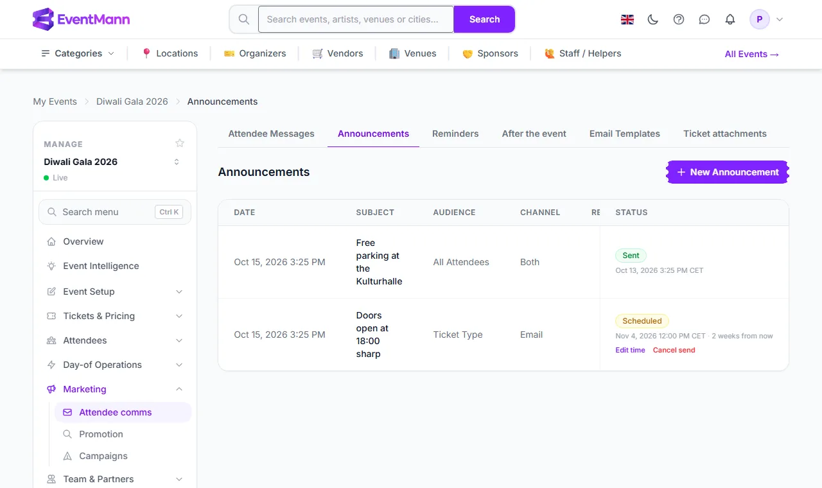This screenshot has width=822, height=488.
Task: Open the chat messages icon
Action: pyautogui.click(x=704, y=19)
